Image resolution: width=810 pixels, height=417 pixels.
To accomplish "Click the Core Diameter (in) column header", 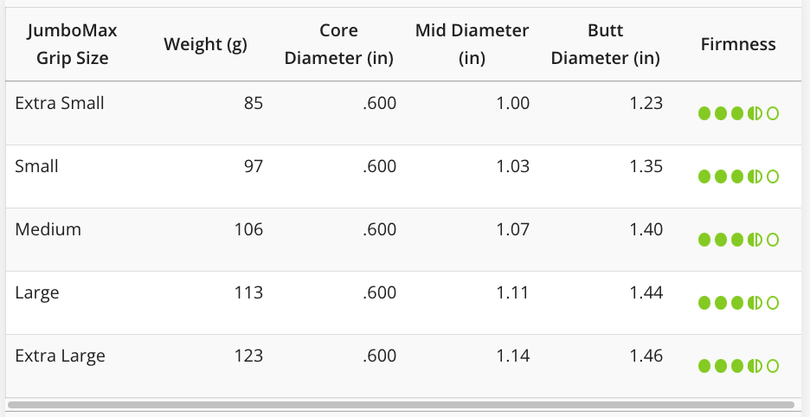I will [x=339, y=45].
